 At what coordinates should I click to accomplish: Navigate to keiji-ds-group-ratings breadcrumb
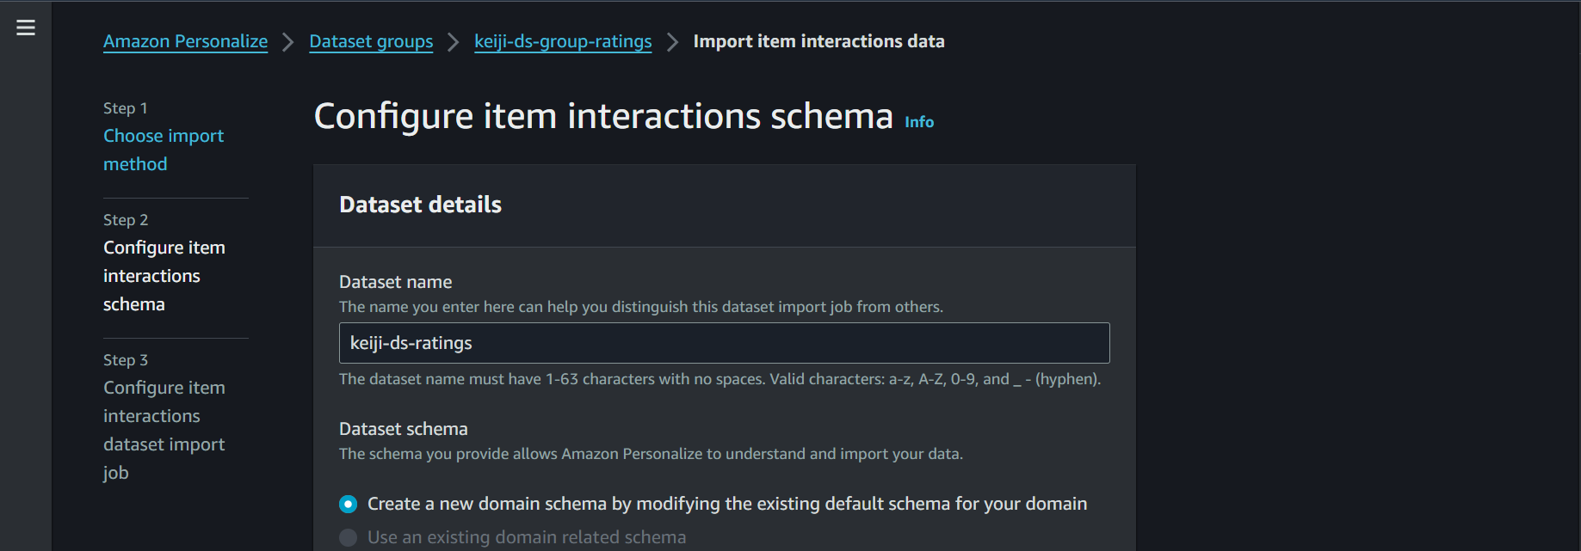tap(563, 41)
